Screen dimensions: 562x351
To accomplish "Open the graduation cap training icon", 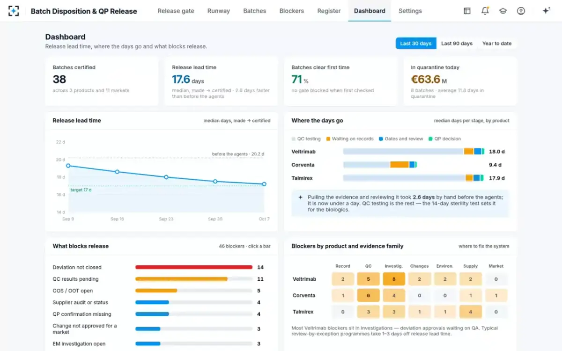I will click(503, 11).
